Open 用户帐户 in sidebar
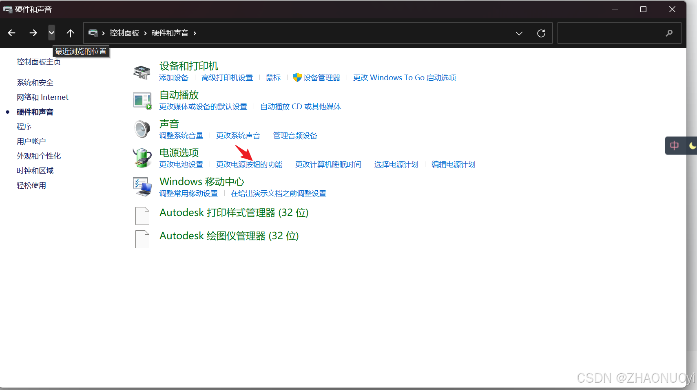 point(31,141)
